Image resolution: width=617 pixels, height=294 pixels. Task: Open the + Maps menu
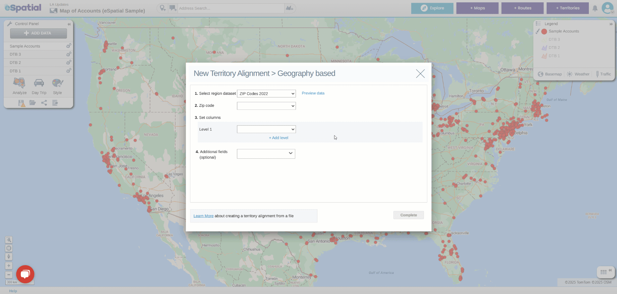pyautogui.click(x=478, y=8)
